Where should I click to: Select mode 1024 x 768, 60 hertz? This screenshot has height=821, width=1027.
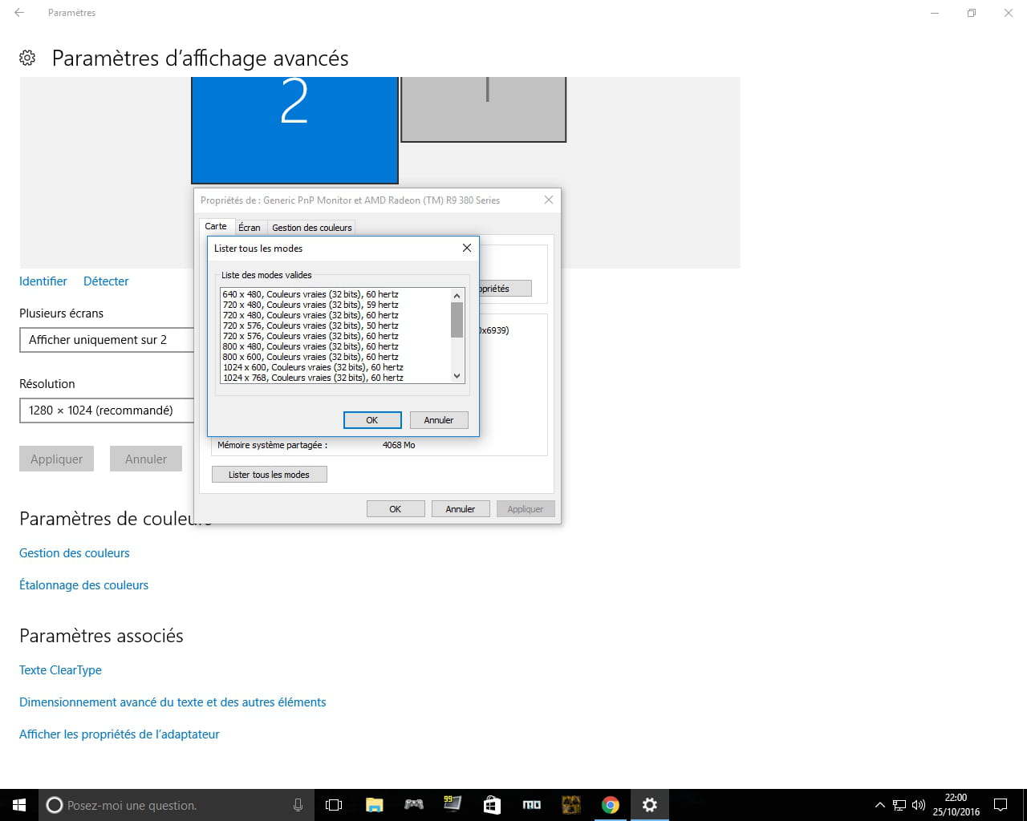tap(313, 378)
